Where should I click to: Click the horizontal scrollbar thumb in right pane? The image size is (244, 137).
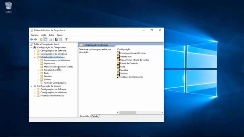click(128, 113)
